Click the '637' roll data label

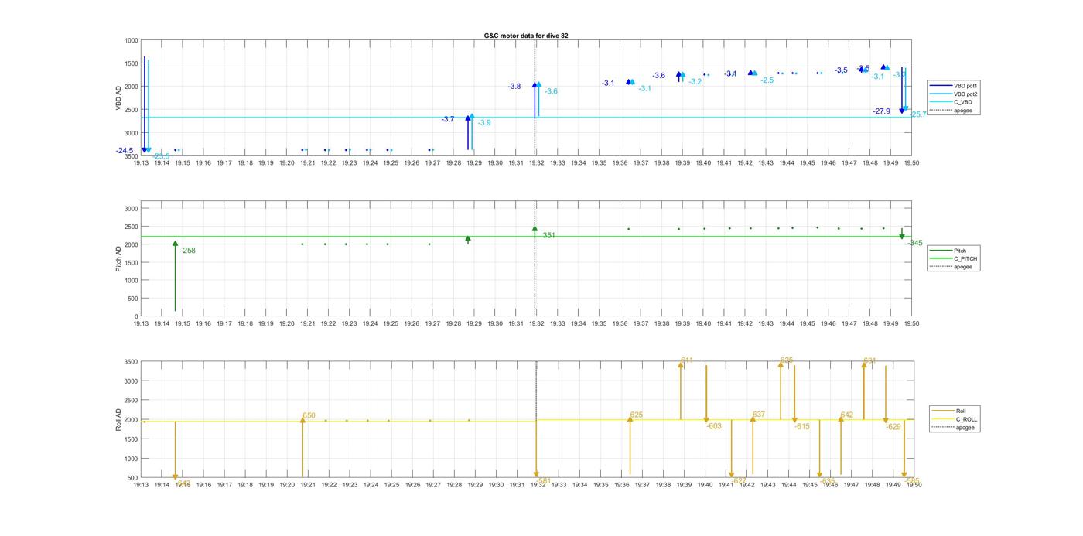pyautogui.click(x=759, y=415)
